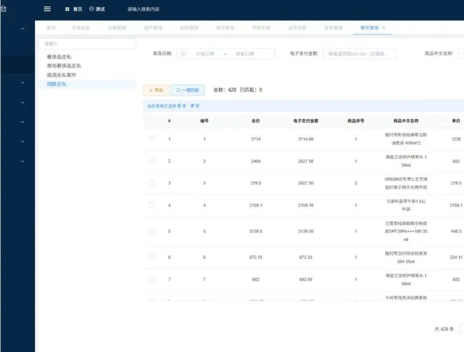
Task: Select 烟酒走私案件 in the case list
Action: (x=61, y=75)
